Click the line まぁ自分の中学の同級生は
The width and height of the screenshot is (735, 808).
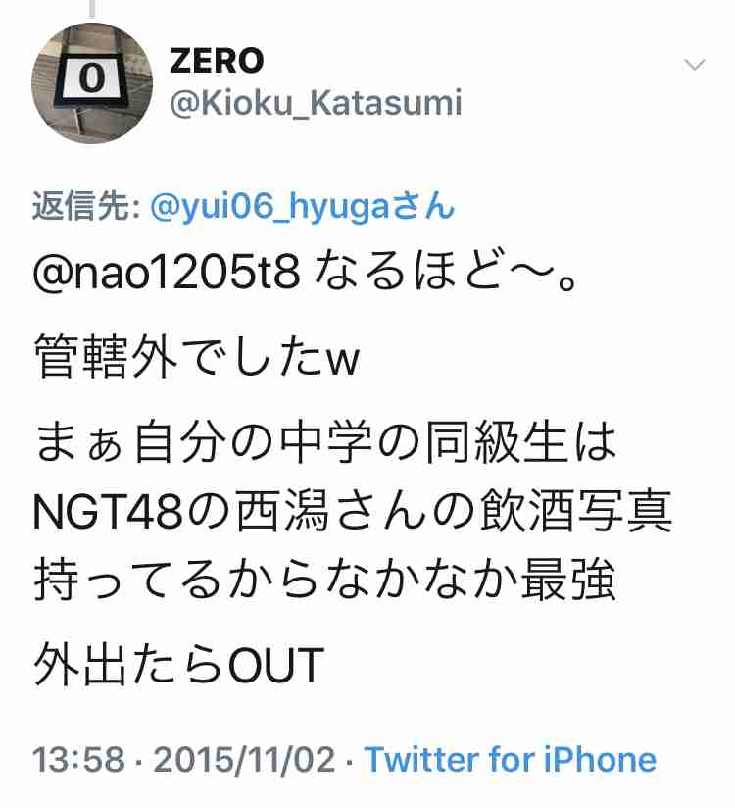click(325, 442)
